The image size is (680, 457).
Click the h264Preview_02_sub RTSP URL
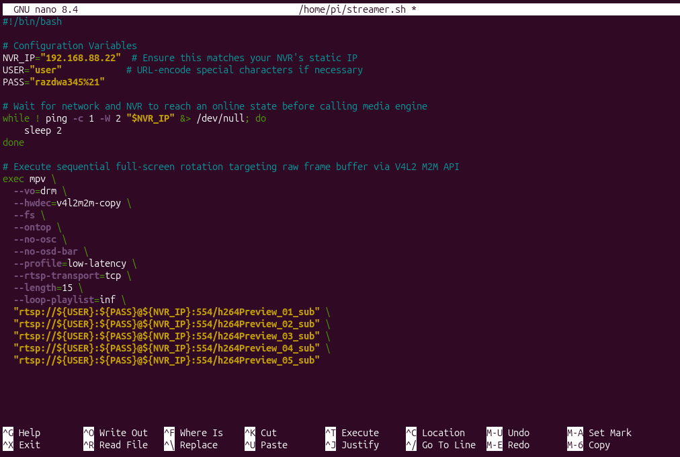pos(167,325)
